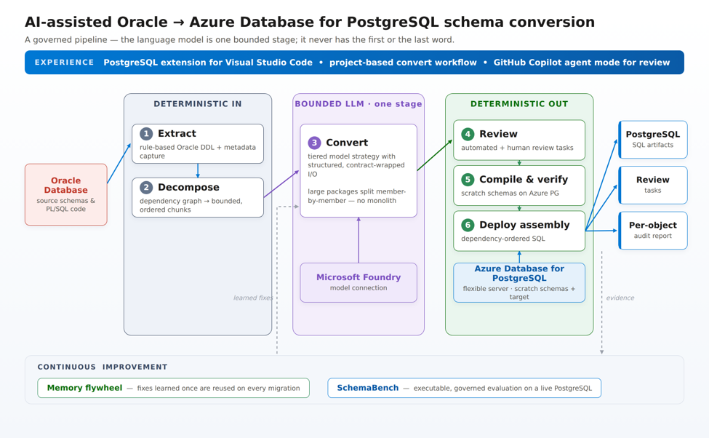Select the Compile & verify stage card
Image resolution: width=709 pixels, height=438 pixels.
coord(519,186)
